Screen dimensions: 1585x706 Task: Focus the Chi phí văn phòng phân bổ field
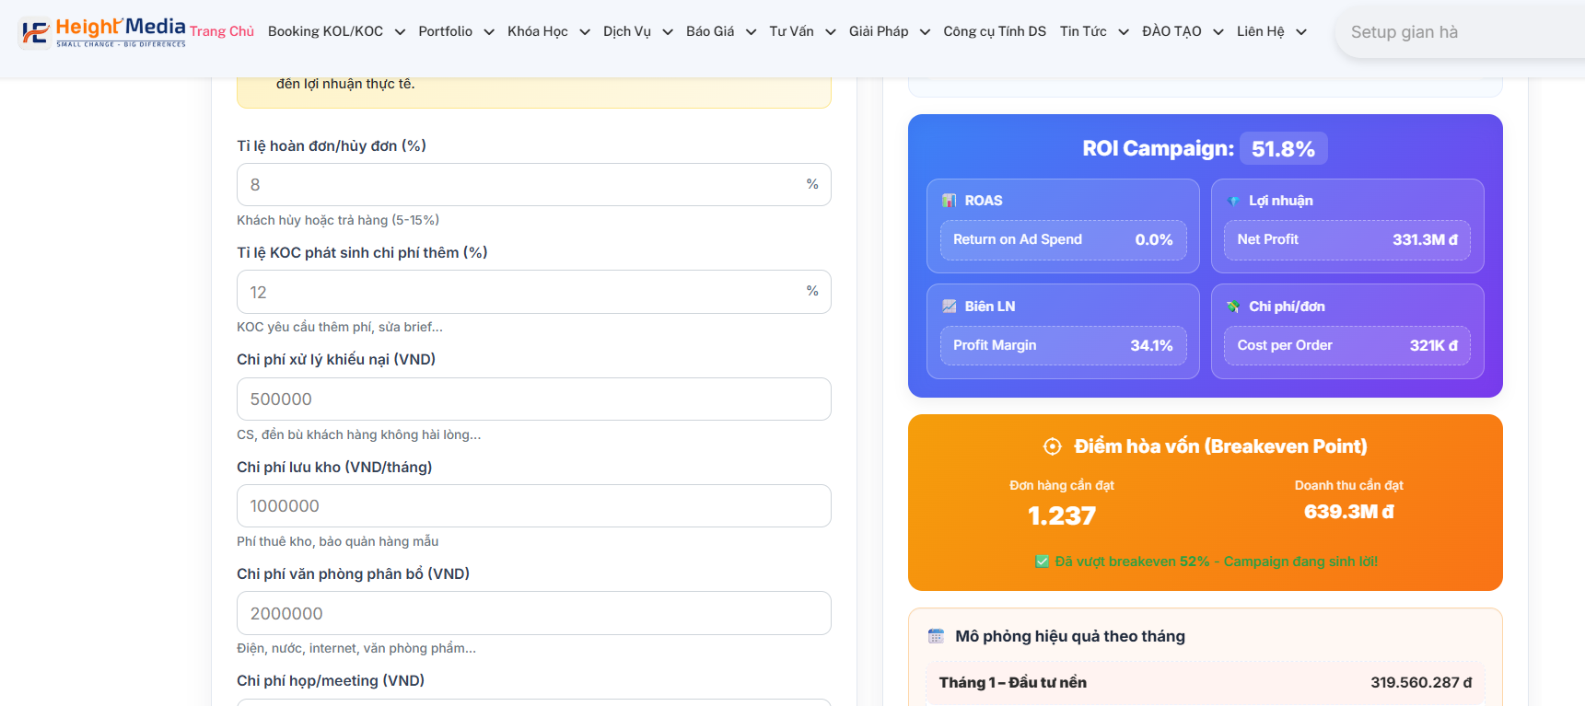534,613
